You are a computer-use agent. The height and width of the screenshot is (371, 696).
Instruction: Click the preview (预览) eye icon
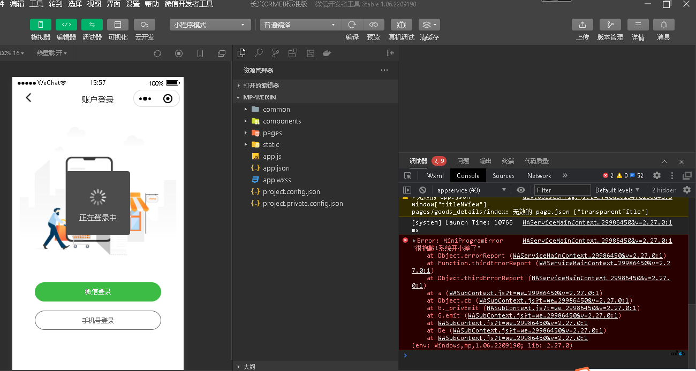(374, 25)
